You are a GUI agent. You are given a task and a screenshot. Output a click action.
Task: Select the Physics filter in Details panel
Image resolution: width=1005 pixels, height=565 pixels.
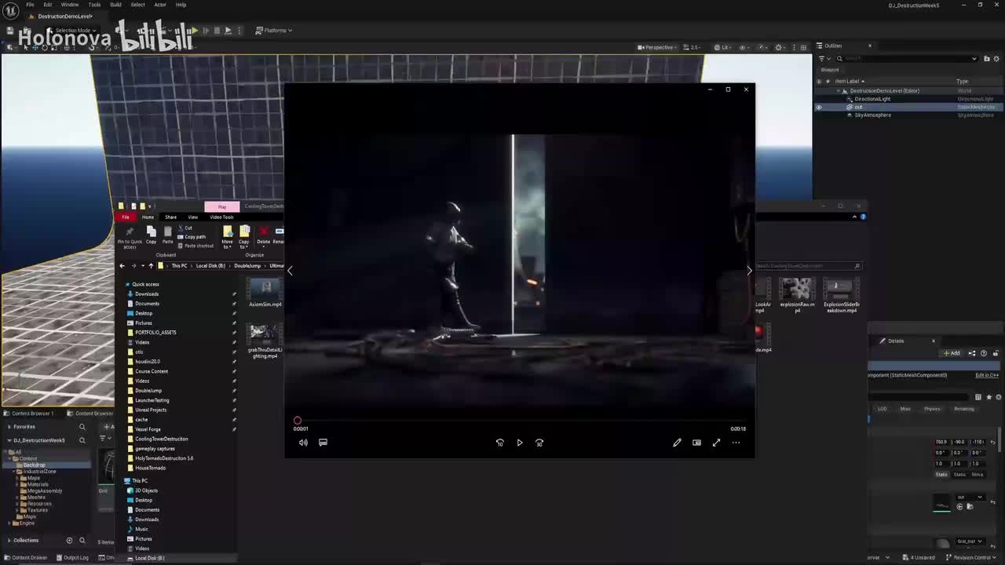tap(932, 409)
